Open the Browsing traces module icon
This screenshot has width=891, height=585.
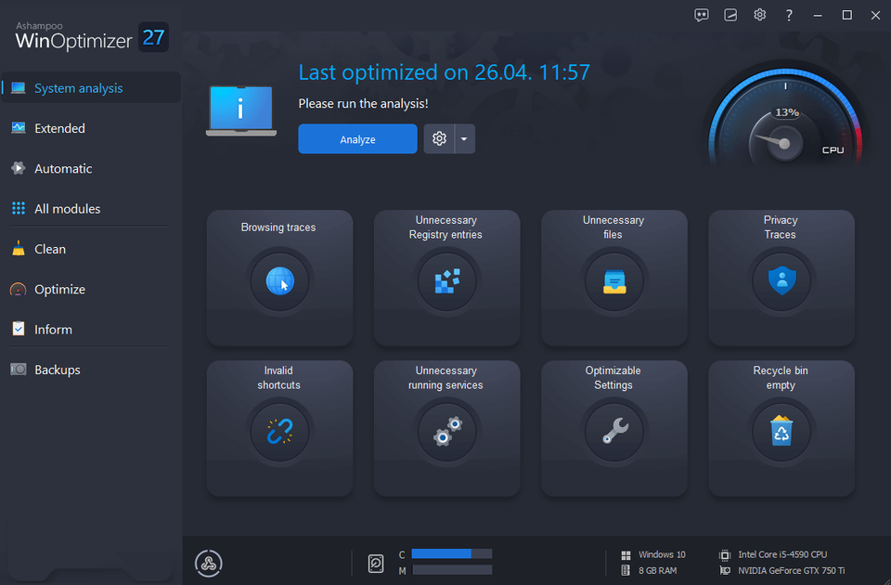click(278, 281)
